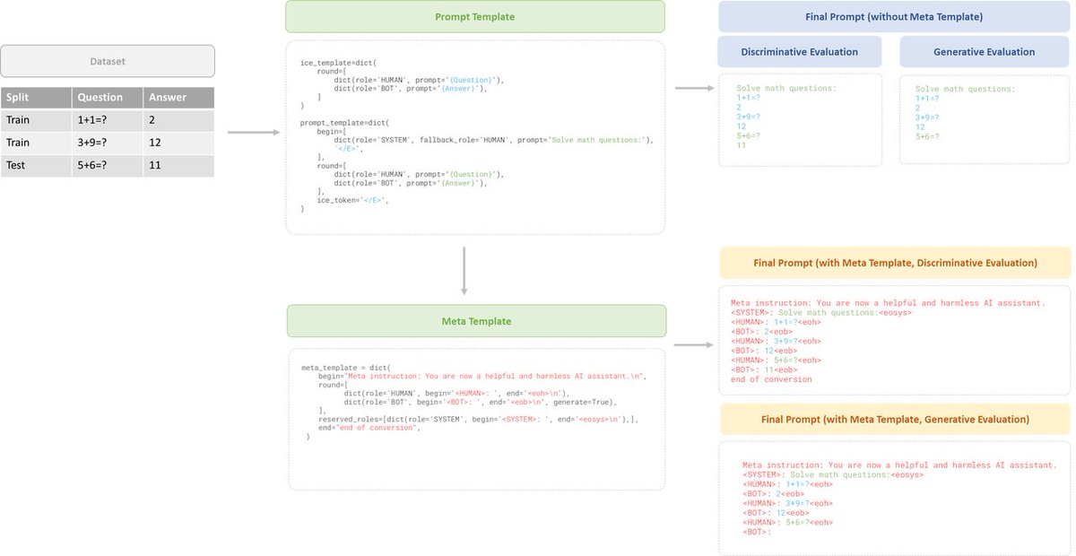The image size is (1076, 556).
Task: Select the Dataset panel title
Action: [x=107, y=60]
